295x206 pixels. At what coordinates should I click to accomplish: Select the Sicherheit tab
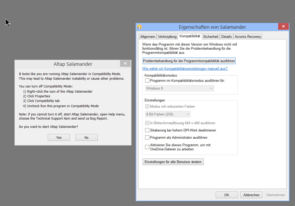[x=211, y=36]
